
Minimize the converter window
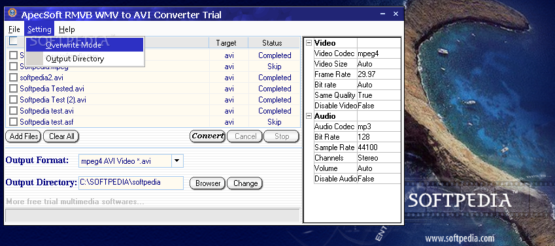point(383,14)
